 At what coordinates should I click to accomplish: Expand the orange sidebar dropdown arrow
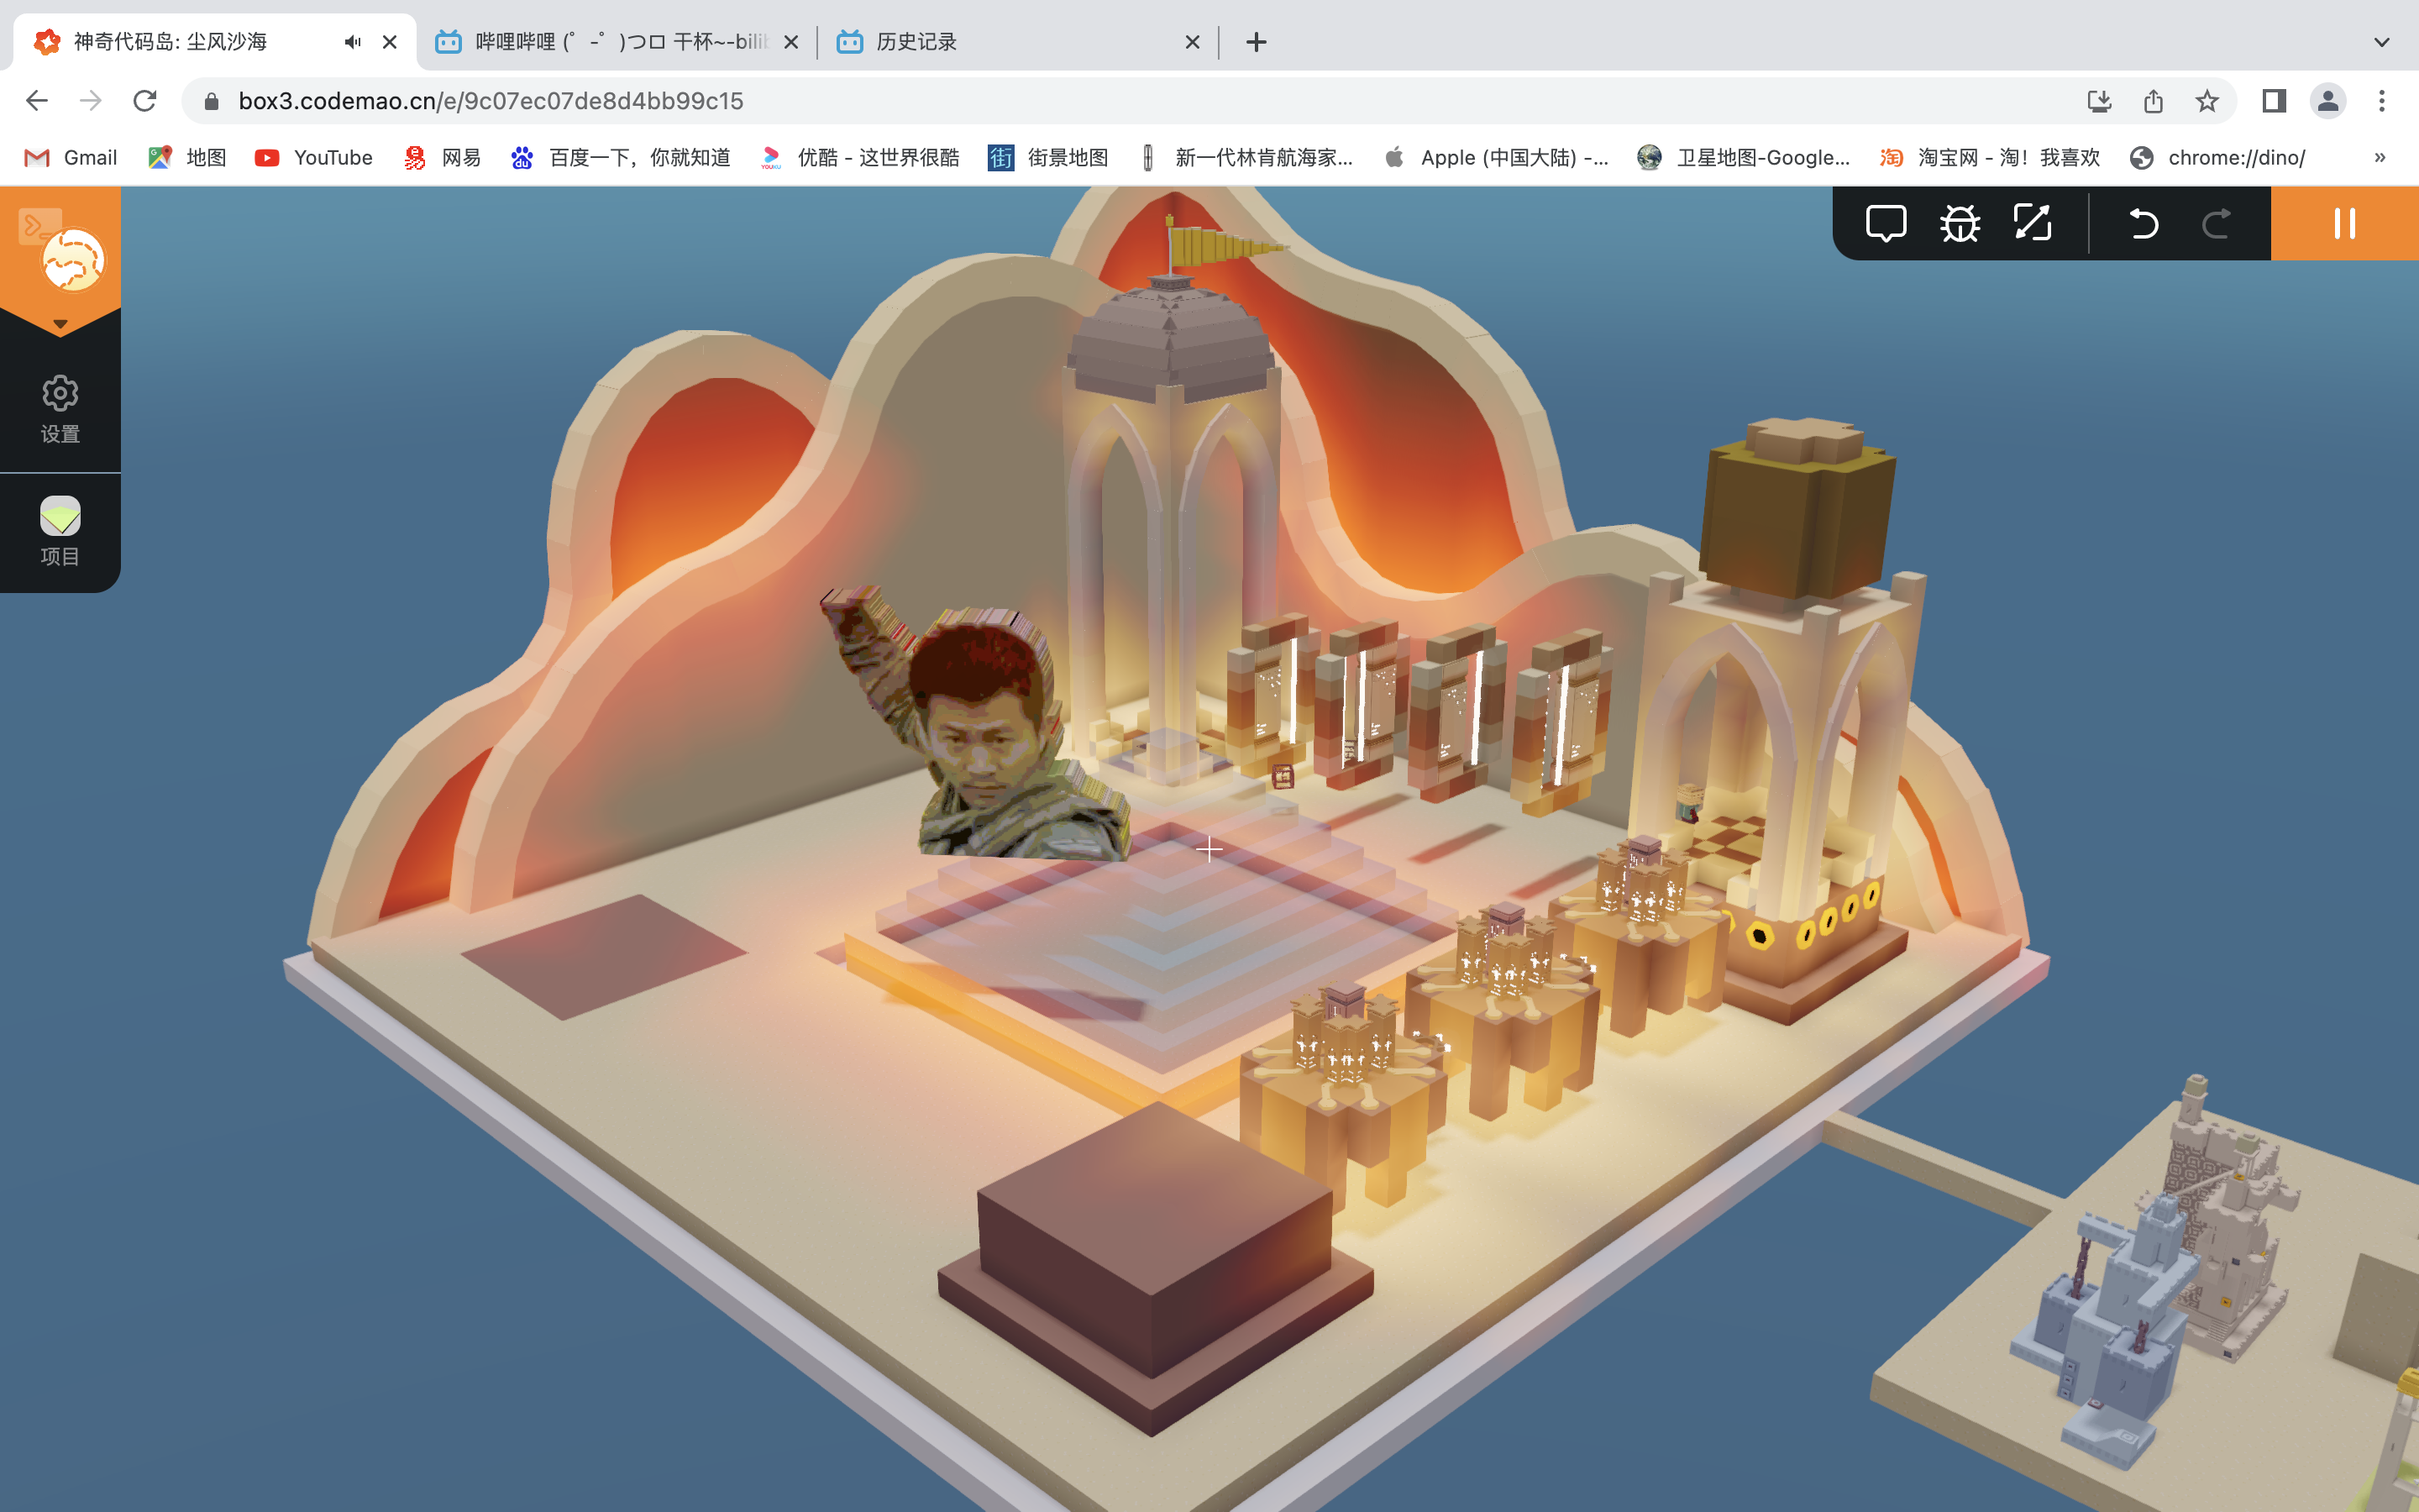(60, 324)
